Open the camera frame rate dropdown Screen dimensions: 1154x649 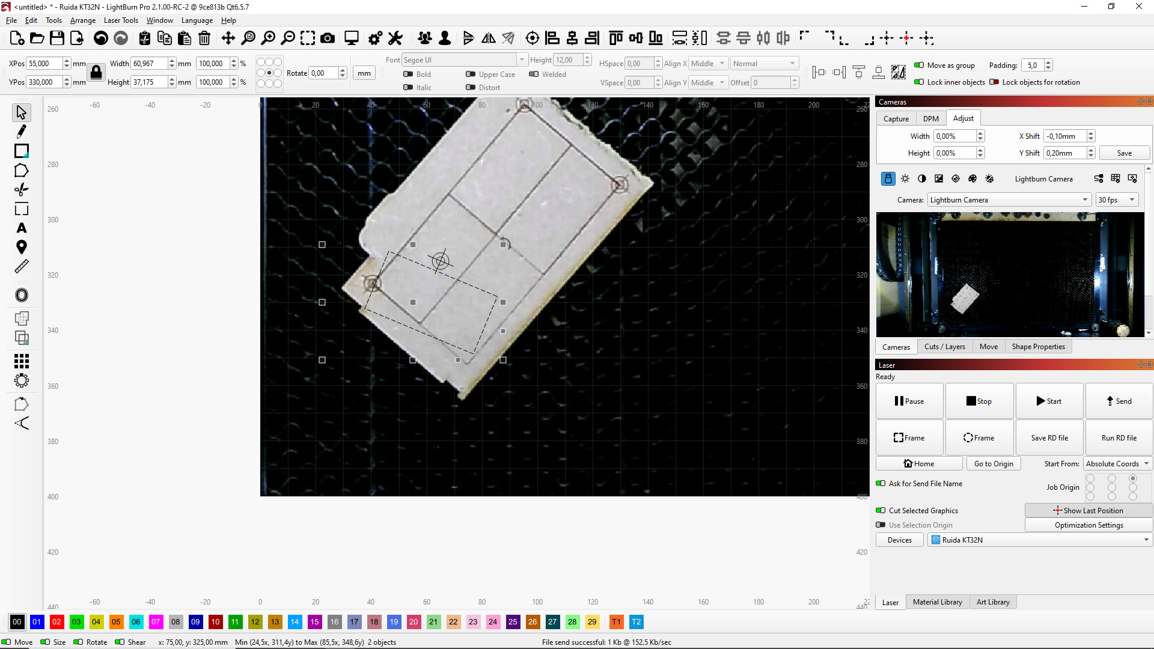point(1117,200)
